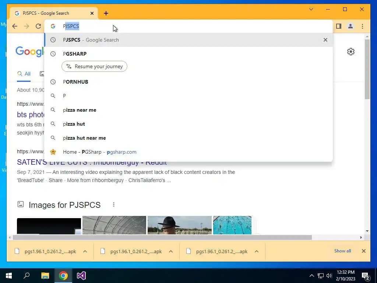Viewport: 377px width, 283px height.
Task: Open the notification center icon
Action: tap(366, 276)
